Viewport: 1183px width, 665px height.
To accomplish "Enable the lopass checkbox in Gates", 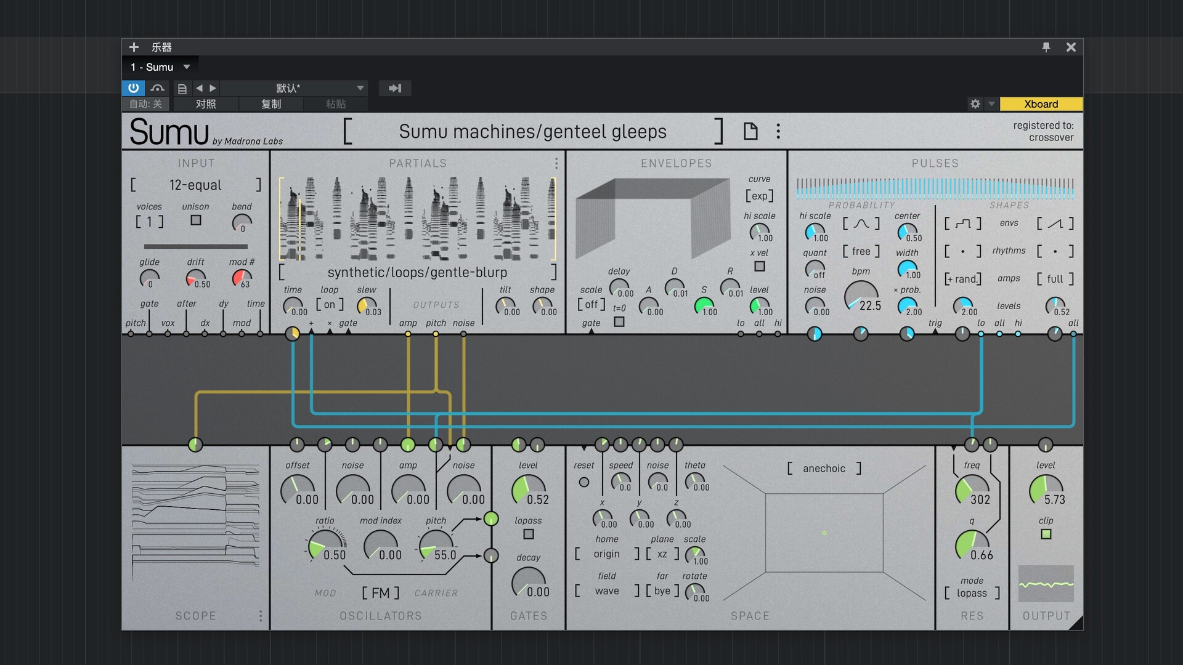I will (x=529, y=534).
